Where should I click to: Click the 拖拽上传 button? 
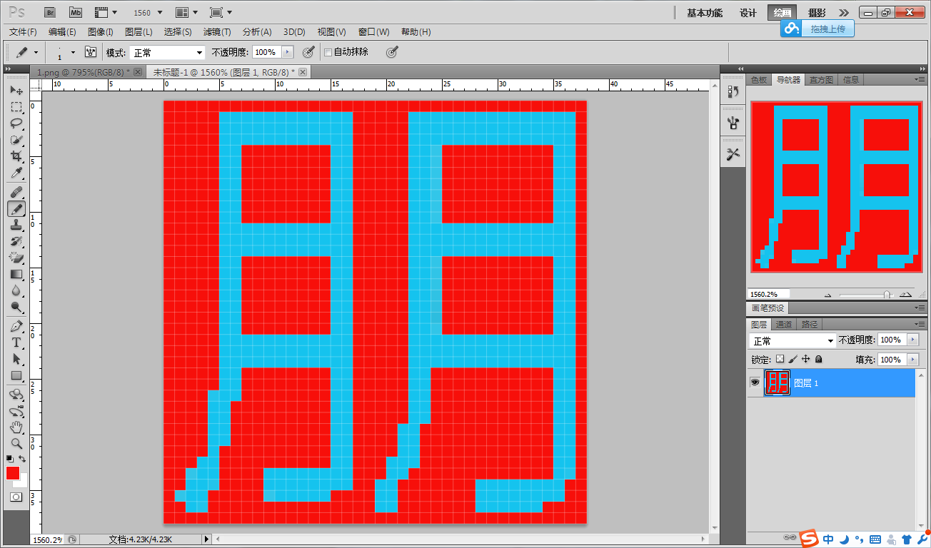[x=817, y=29]
